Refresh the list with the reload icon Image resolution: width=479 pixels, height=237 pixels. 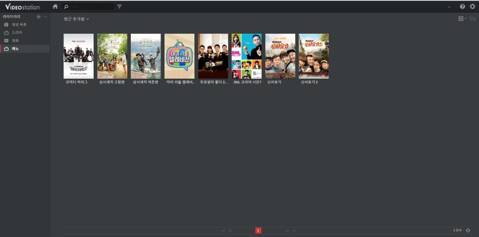[x=468, y=230]
